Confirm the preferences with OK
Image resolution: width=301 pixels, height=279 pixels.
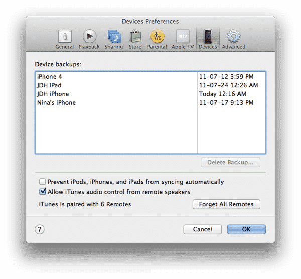pos(246,229)
